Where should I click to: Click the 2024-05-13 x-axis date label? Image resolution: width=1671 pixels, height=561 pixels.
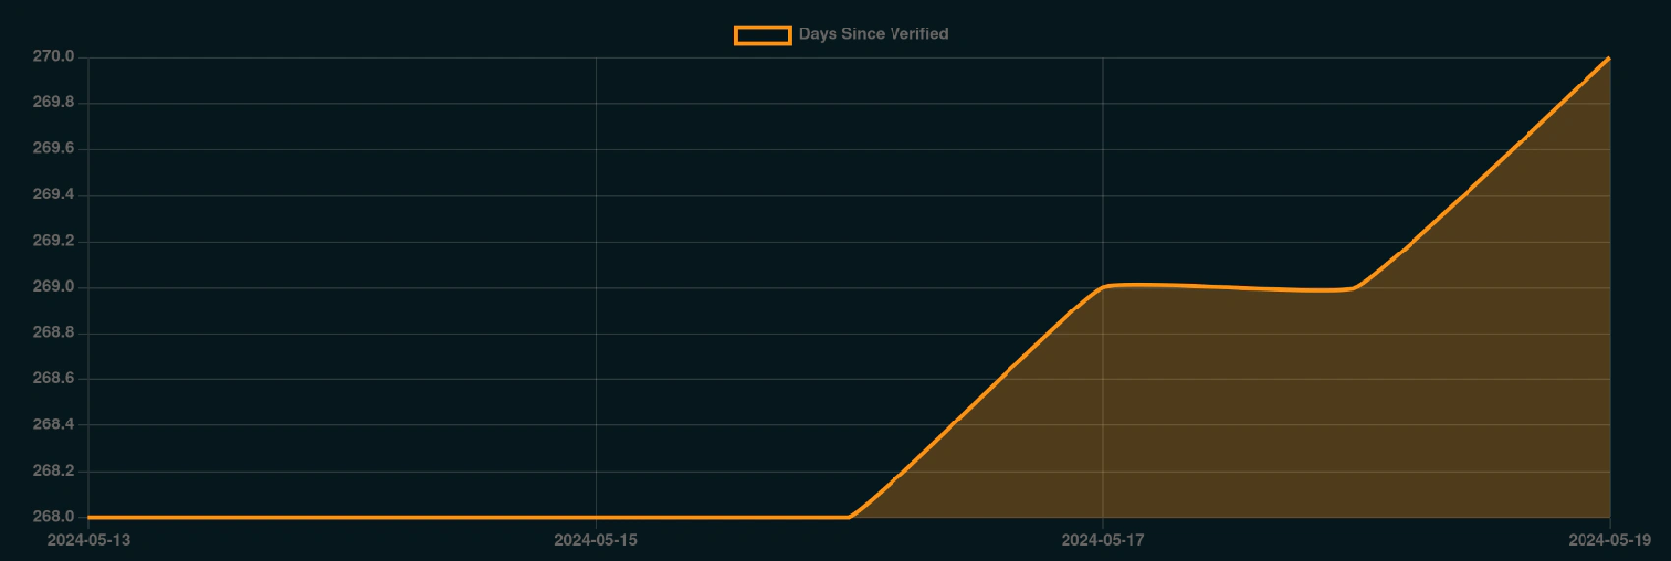click(x=88, y=540)
